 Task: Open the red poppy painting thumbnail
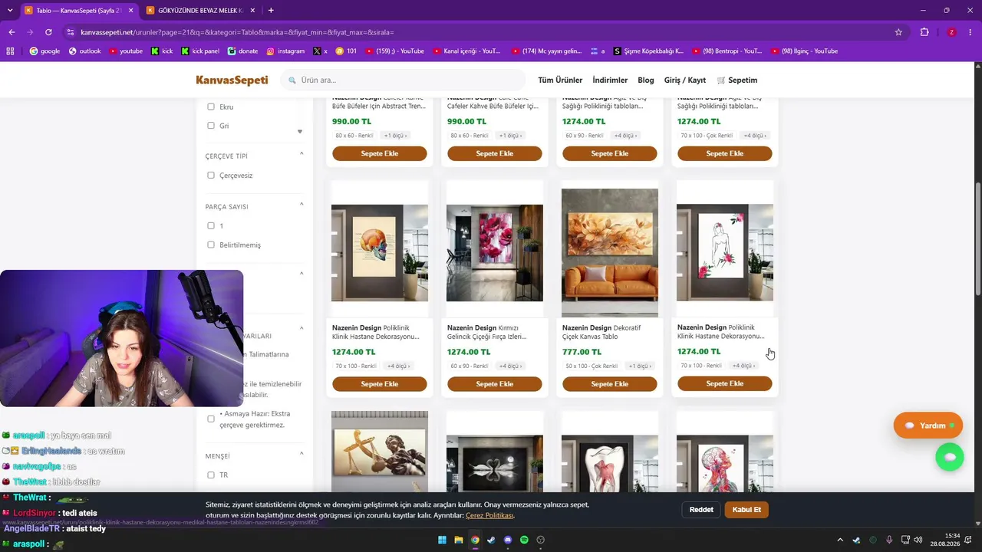495,252
